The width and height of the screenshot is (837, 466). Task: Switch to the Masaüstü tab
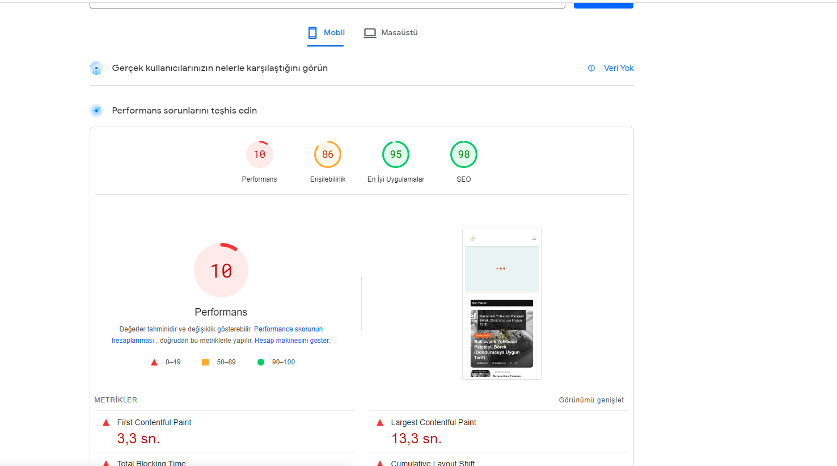[391, 33]
